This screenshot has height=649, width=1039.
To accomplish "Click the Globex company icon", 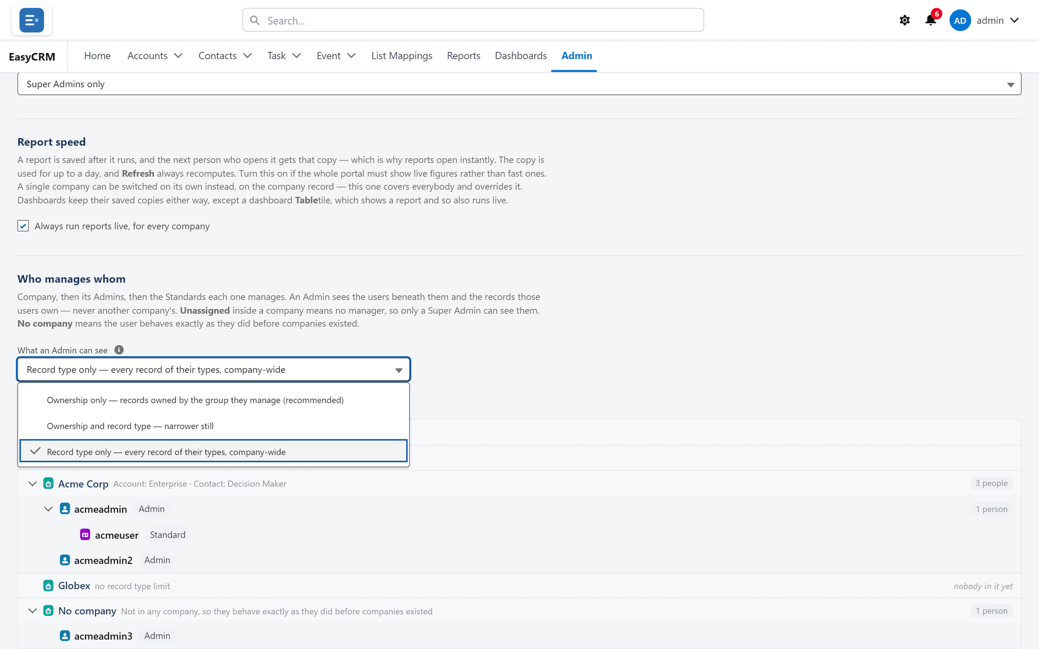I will tap(48, 586).
